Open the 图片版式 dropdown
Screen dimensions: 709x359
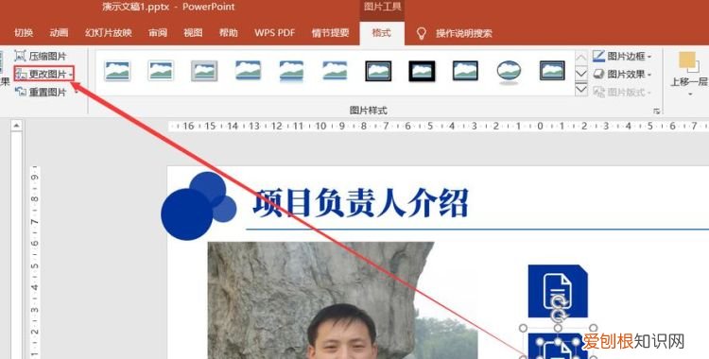(x=622, y=92)
